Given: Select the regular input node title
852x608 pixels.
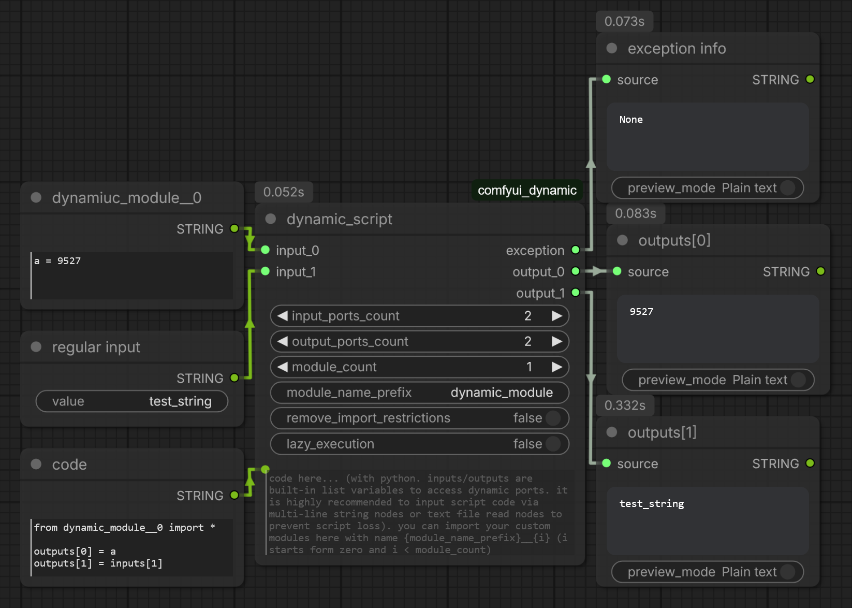Looking at the screenshot, I should [x=96, y=347].
